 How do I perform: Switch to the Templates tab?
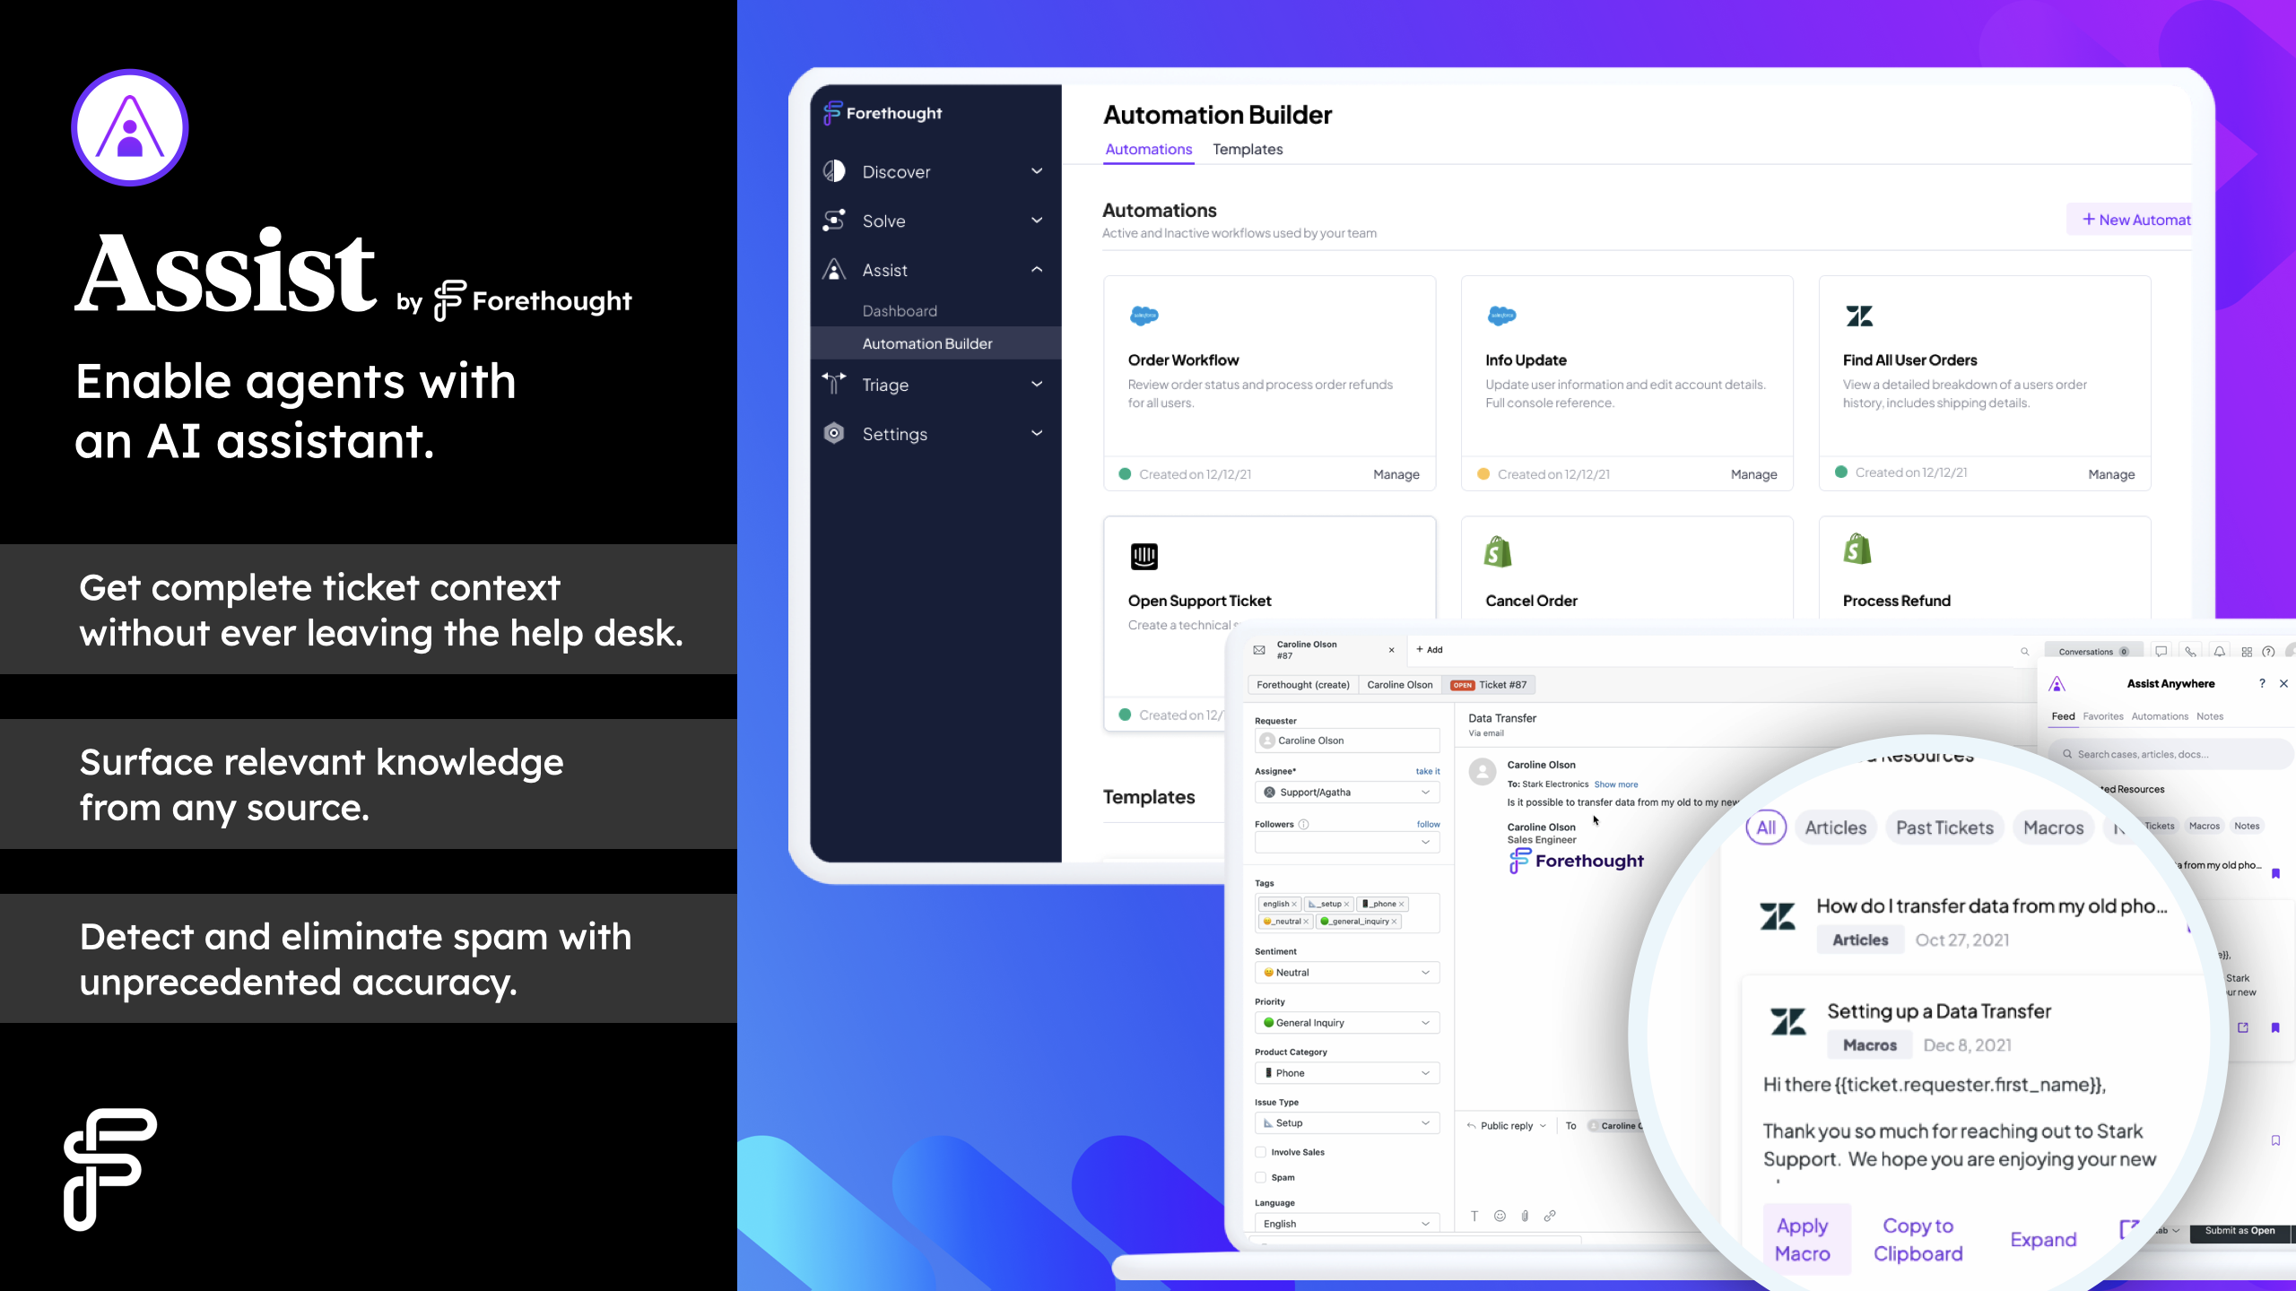pyautogui.click(x=1247, y=149)
